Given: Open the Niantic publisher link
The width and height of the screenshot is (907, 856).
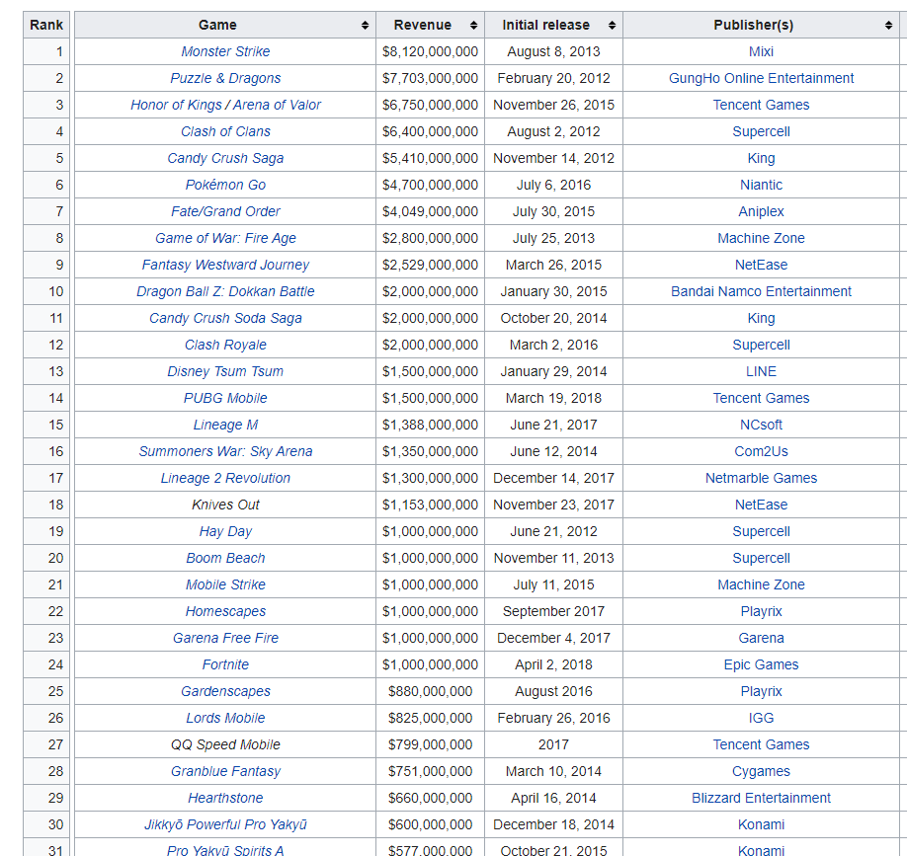Looking at the screenshot, I should pos(761,185).
